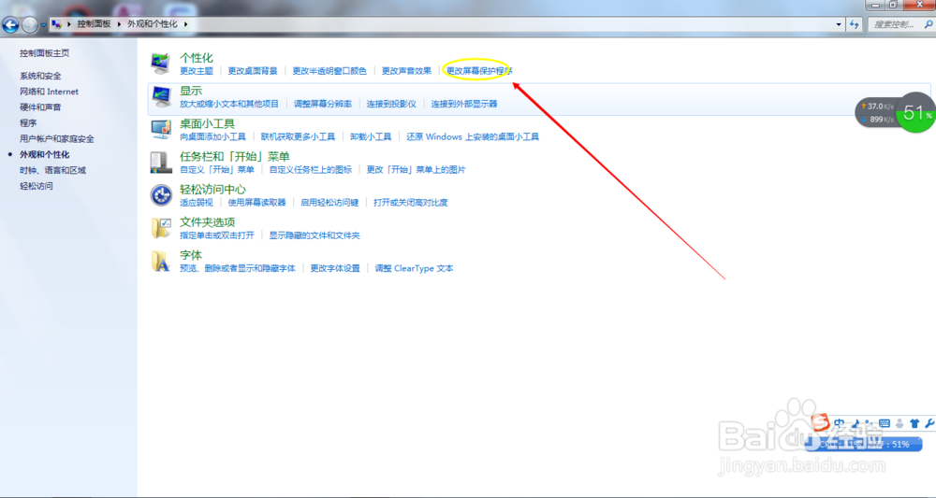Click 还原 Windows 上安装的桌面小工具 link
Screen dimensions: 936x498
473,137
